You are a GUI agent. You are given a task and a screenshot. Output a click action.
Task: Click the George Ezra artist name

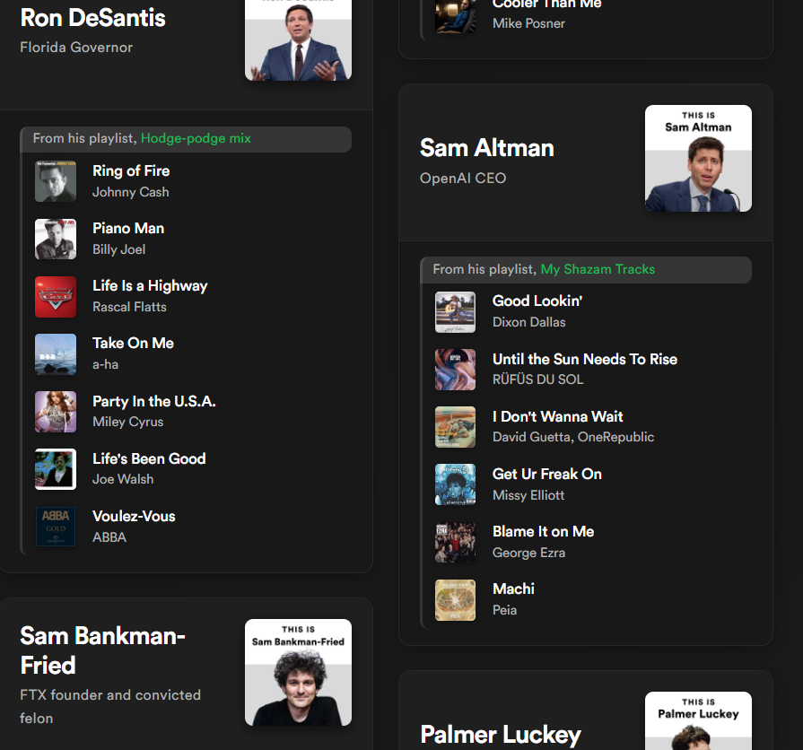528,553
